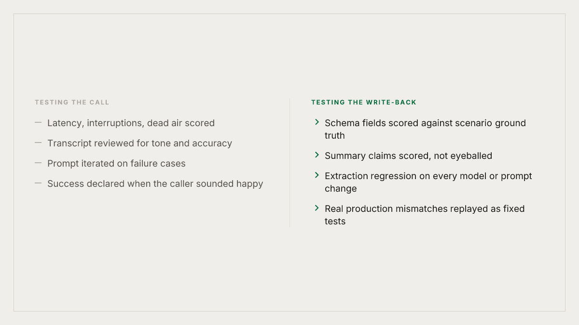Viewport: 579px width, 325px height.
Task: Select the TESTING THE CALL heading
Action: (72, 103)
